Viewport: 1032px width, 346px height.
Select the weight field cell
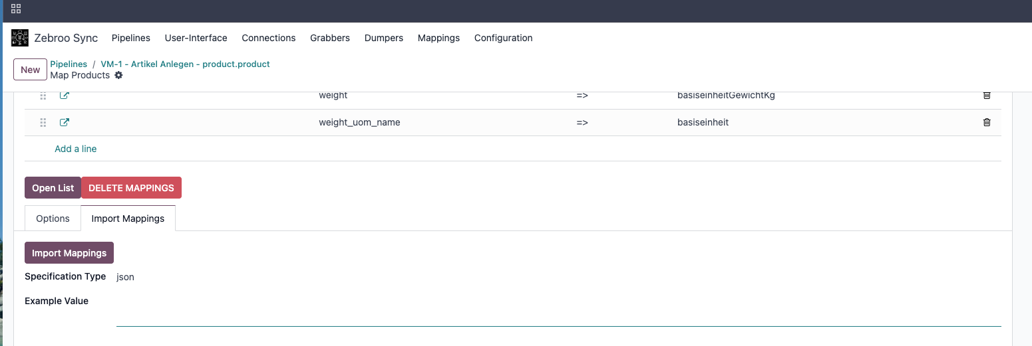[333, 95]
